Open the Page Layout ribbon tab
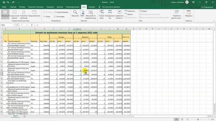216x121 pixels. click(x=36, y=7)
